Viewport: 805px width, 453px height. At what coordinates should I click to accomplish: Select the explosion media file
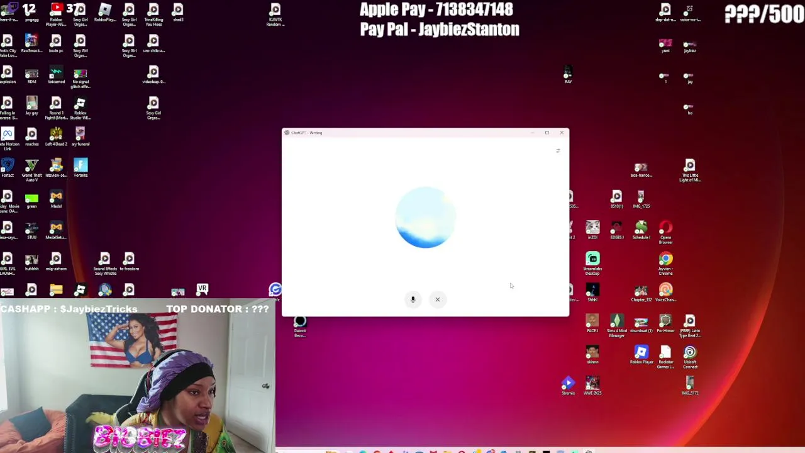[x=7, y=75]
